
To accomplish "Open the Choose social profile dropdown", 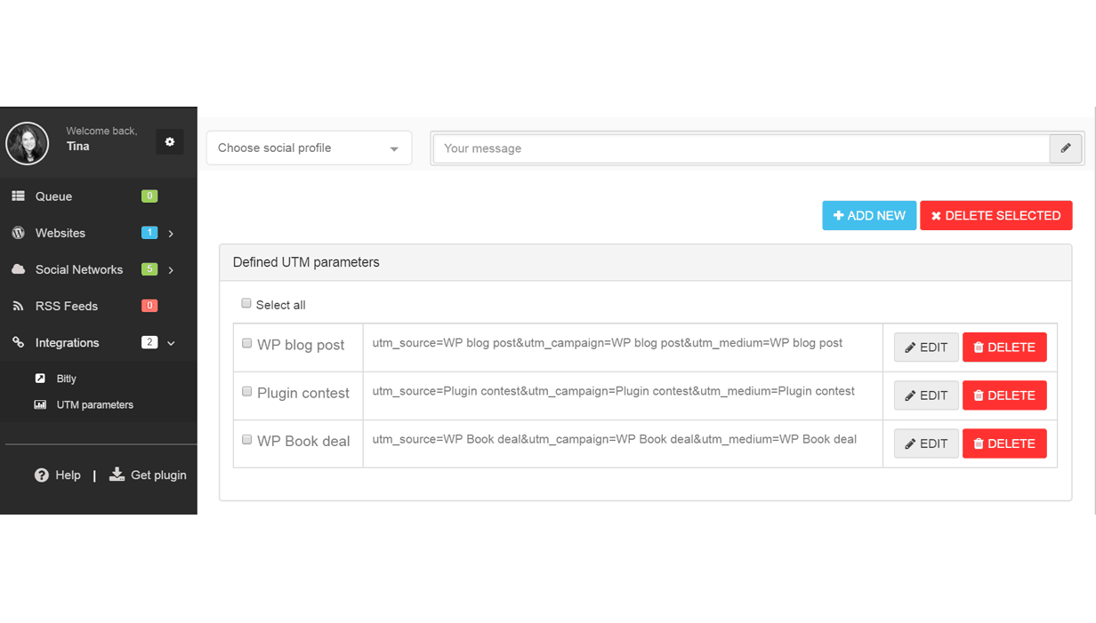I will click(309, 148).
